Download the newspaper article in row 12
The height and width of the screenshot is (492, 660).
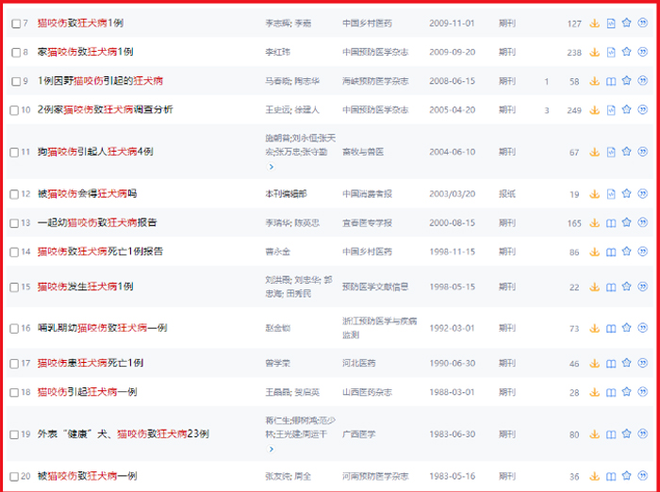595,194
